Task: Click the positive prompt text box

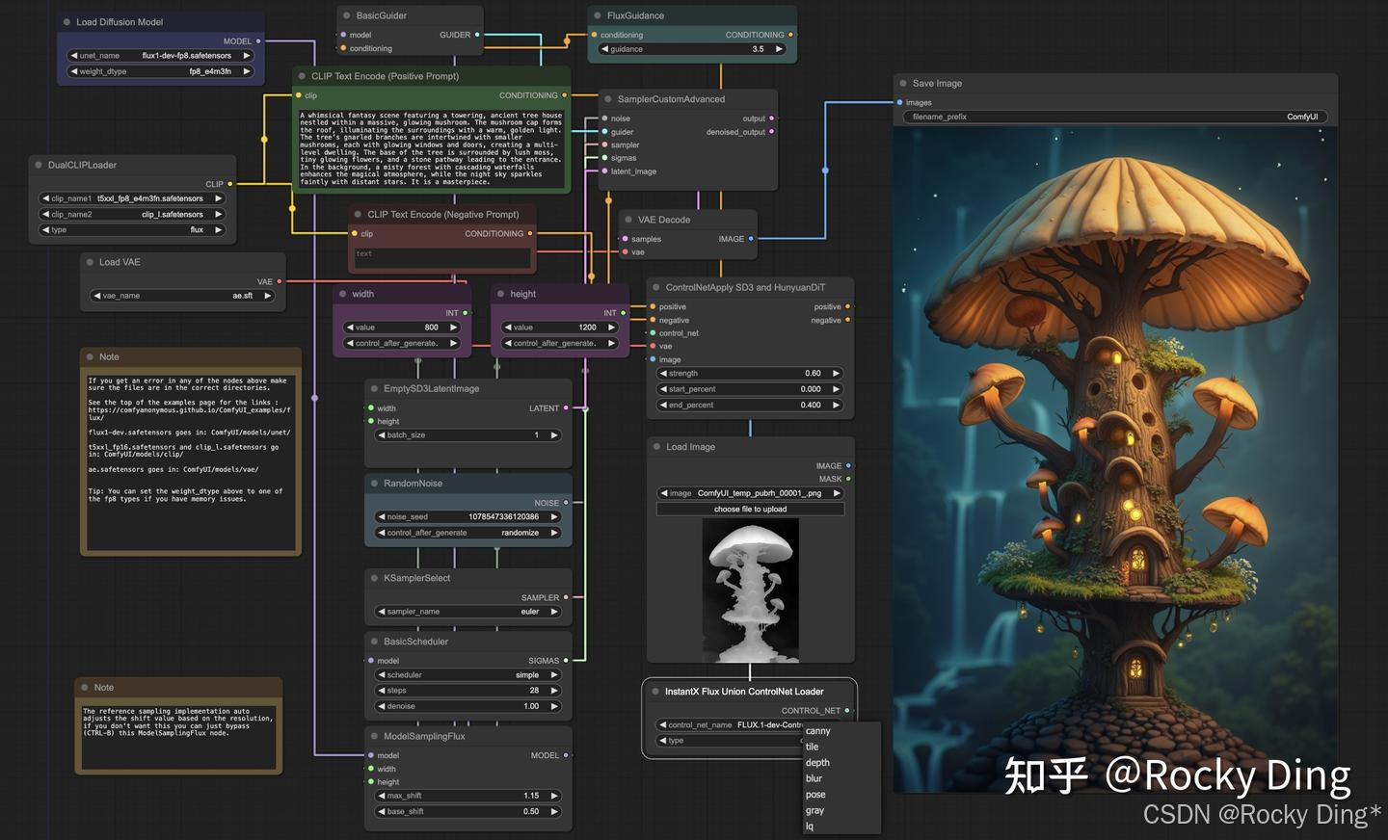Action: coord(431,147)
